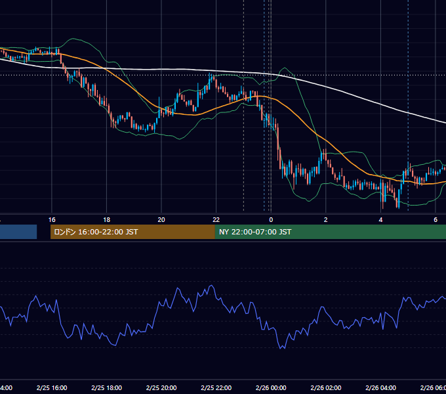Viewport: 446px width, 394px height.
Task: Click the 2/26 00:00 date label
Action: (271, 387)
